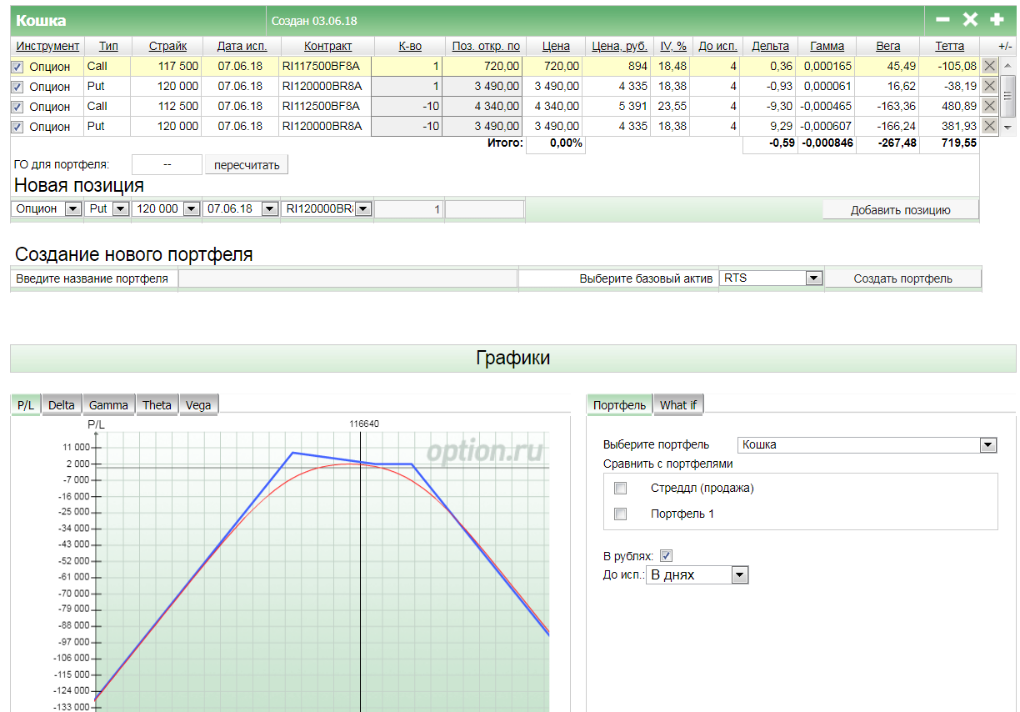Check Портфель 1 comparison checkbox
Image resolution: width=1020 pixels, height=712 pixels.
620,514
